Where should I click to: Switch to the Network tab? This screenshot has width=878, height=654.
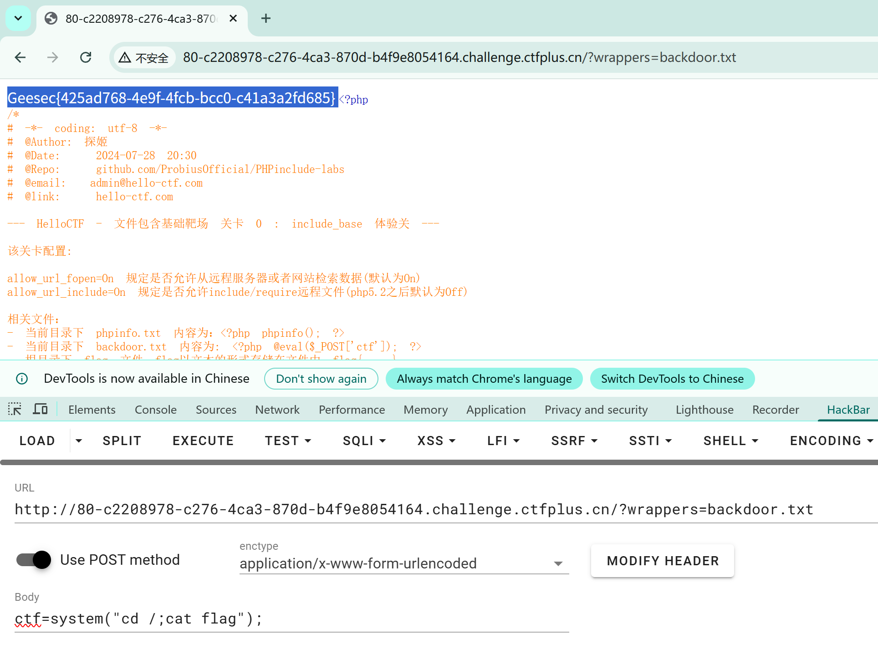pyautogui.click(x=277, y=410)
